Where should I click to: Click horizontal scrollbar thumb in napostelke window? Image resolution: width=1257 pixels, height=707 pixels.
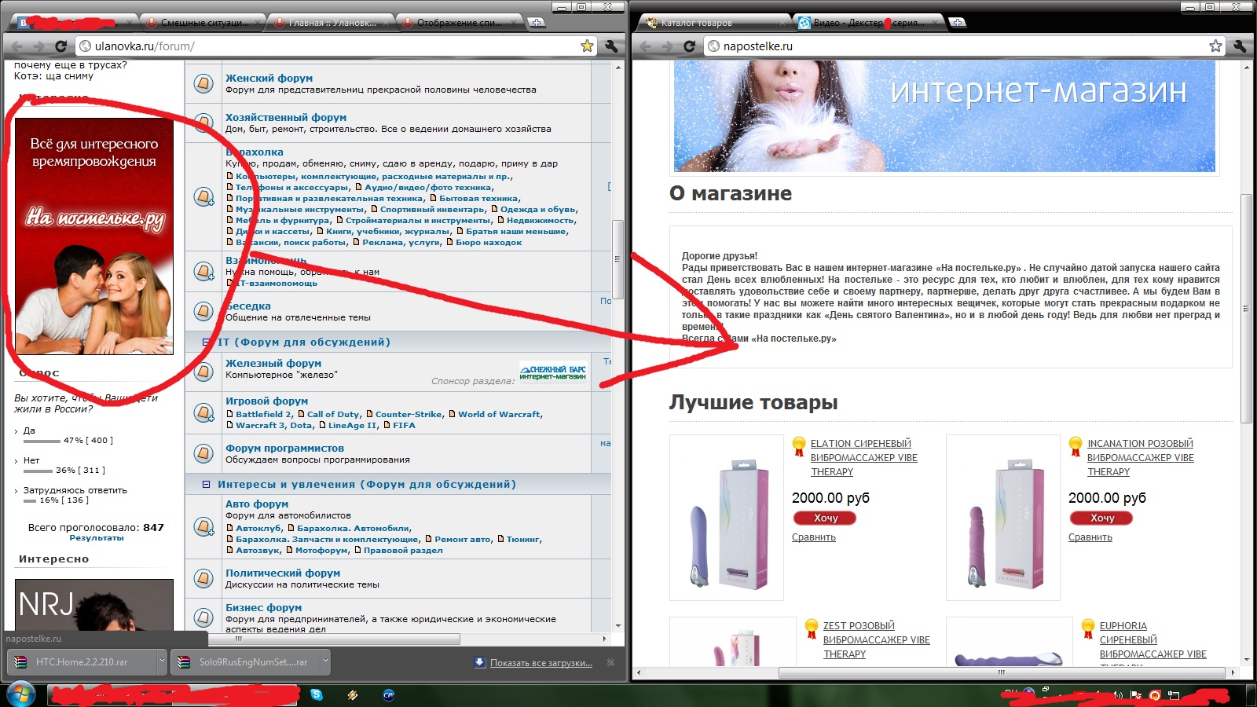[1002, 672]
